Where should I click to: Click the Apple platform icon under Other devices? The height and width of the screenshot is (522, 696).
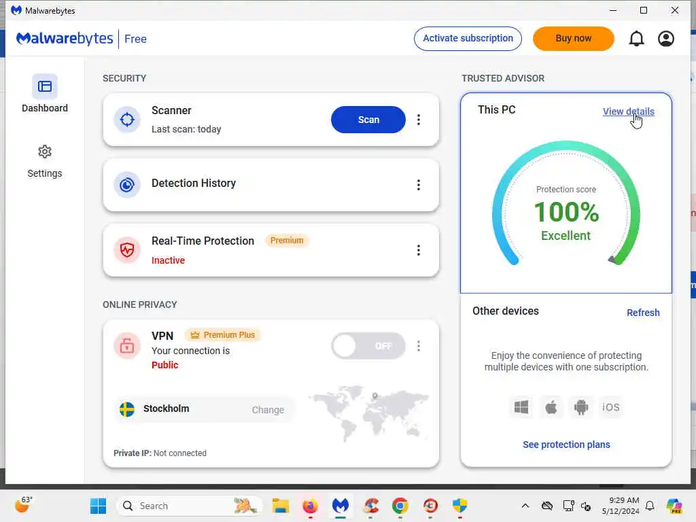tap(551, 407)
